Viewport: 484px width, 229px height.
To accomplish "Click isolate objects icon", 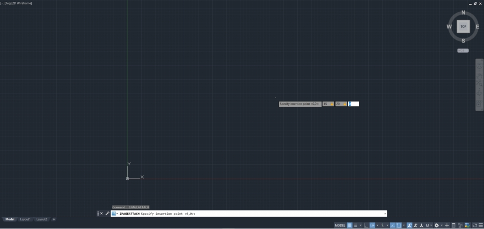I will pyautogui.click(x=460, y=225).
